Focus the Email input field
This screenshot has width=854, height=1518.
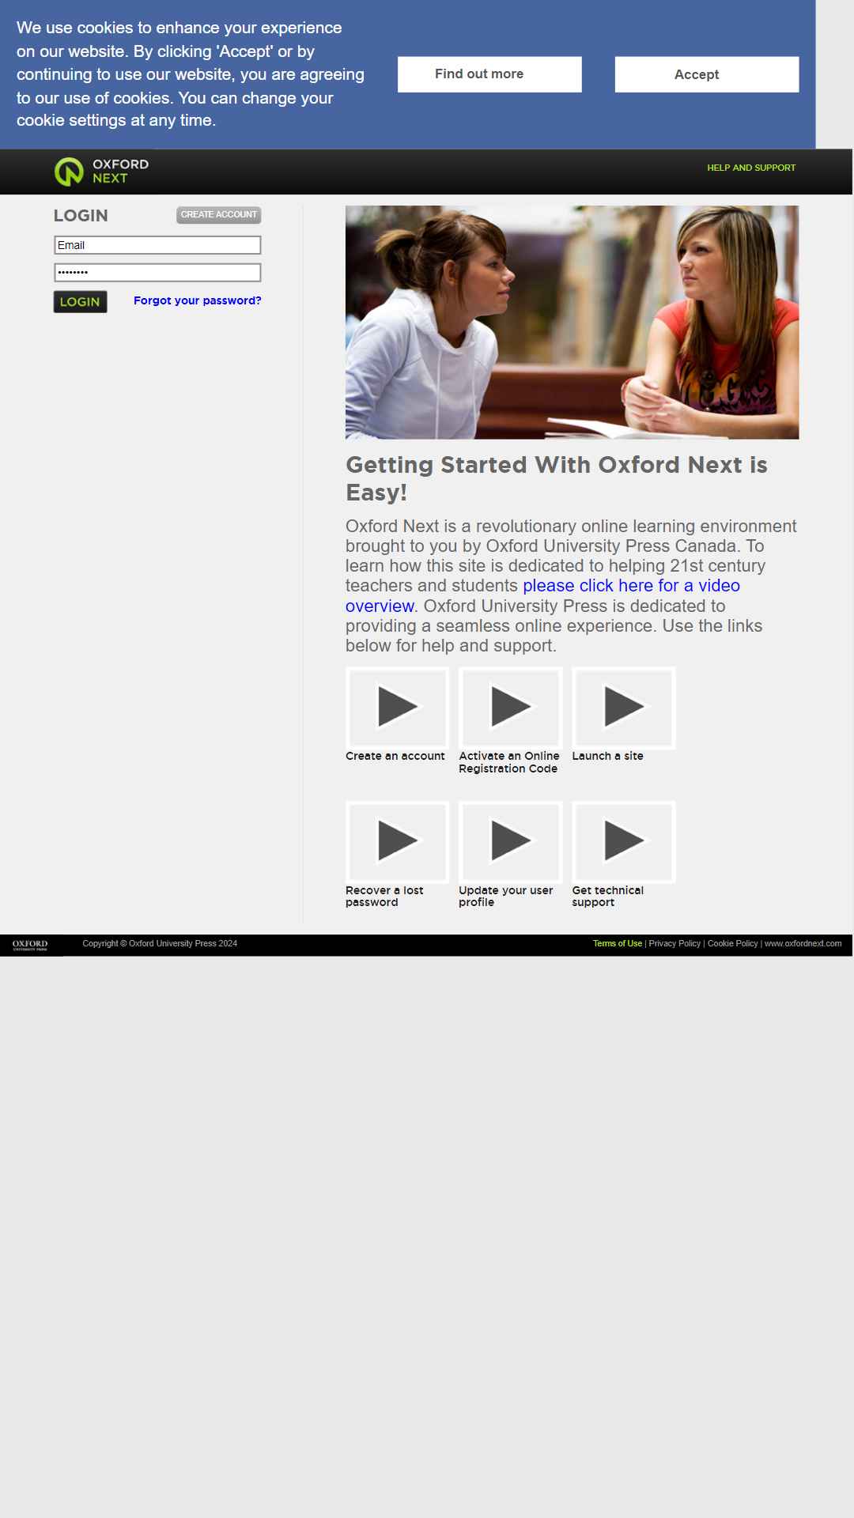click(x=157, y=245)
